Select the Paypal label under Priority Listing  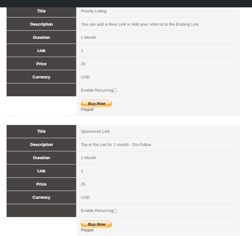(87, 109)
